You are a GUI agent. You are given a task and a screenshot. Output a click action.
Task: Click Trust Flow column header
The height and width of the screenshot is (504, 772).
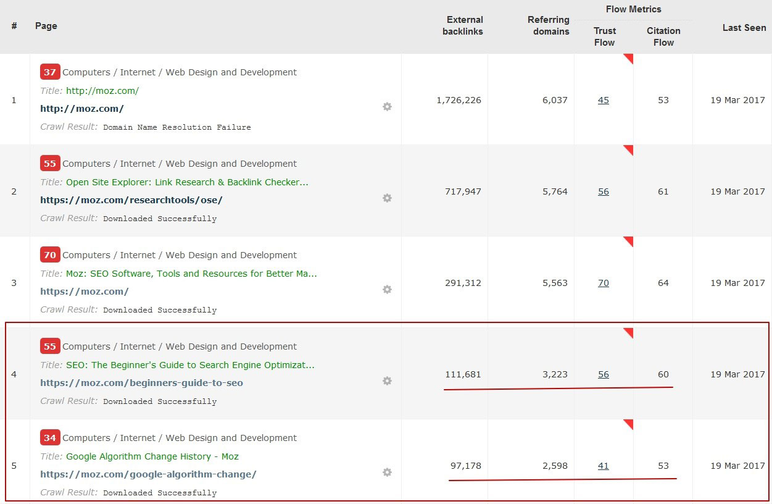(604, 36)
